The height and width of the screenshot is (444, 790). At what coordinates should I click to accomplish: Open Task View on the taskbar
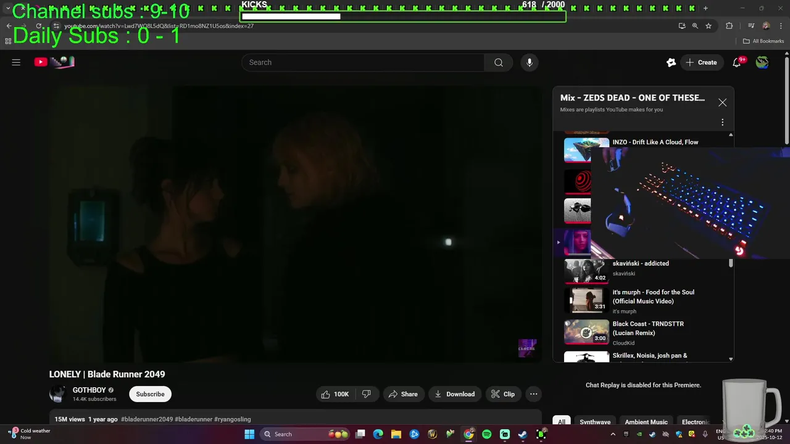360,434
